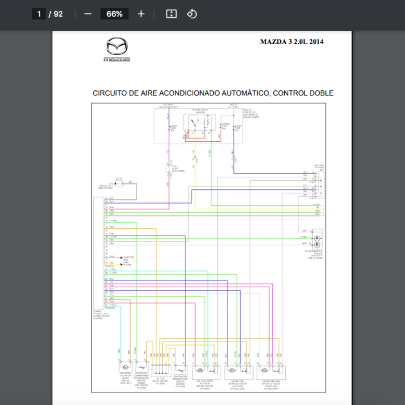This screenshot has width=405, height=405.
Task: Click the solar radiation sensor symbol
Action: pyautogui.click(x=317, y=238)
